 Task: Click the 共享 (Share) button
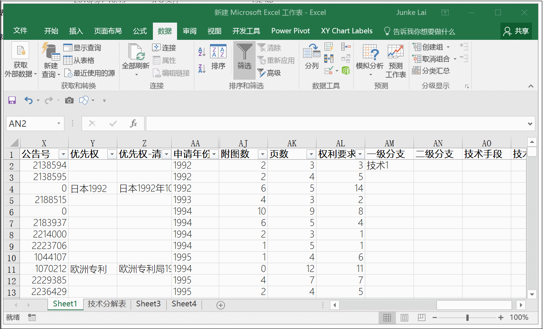(x=516, y=31)
